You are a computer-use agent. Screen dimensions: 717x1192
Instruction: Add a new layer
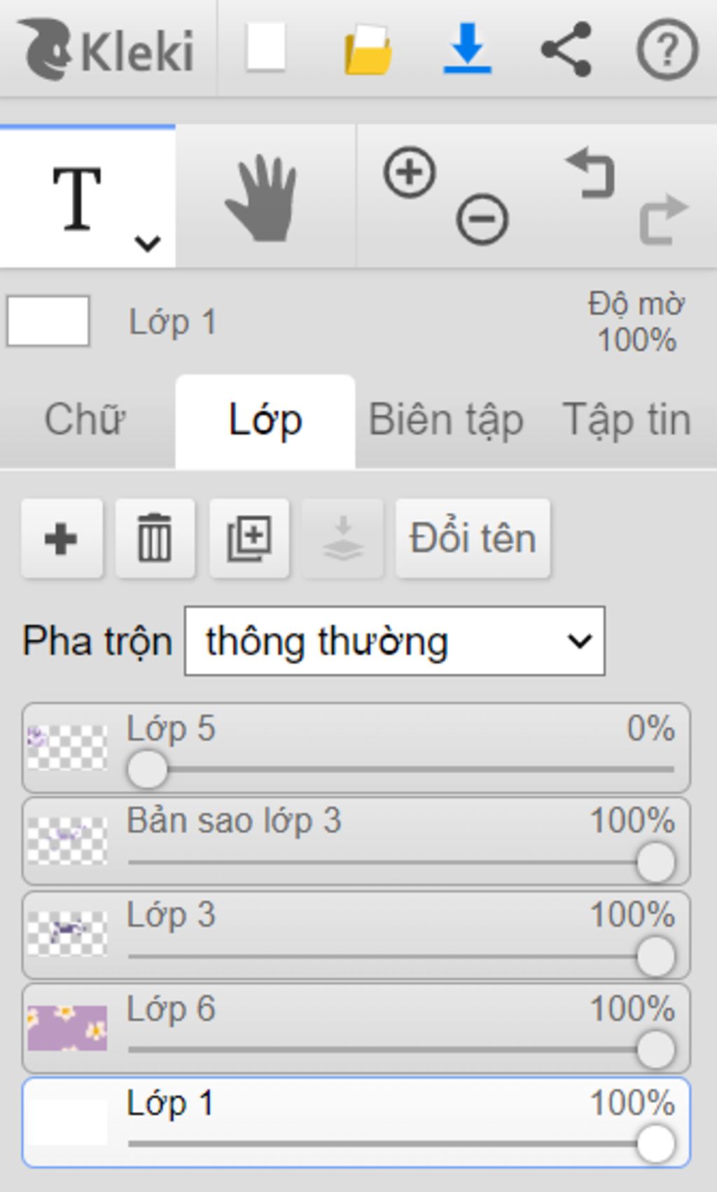pyautogui.click(x=62, y=538)
